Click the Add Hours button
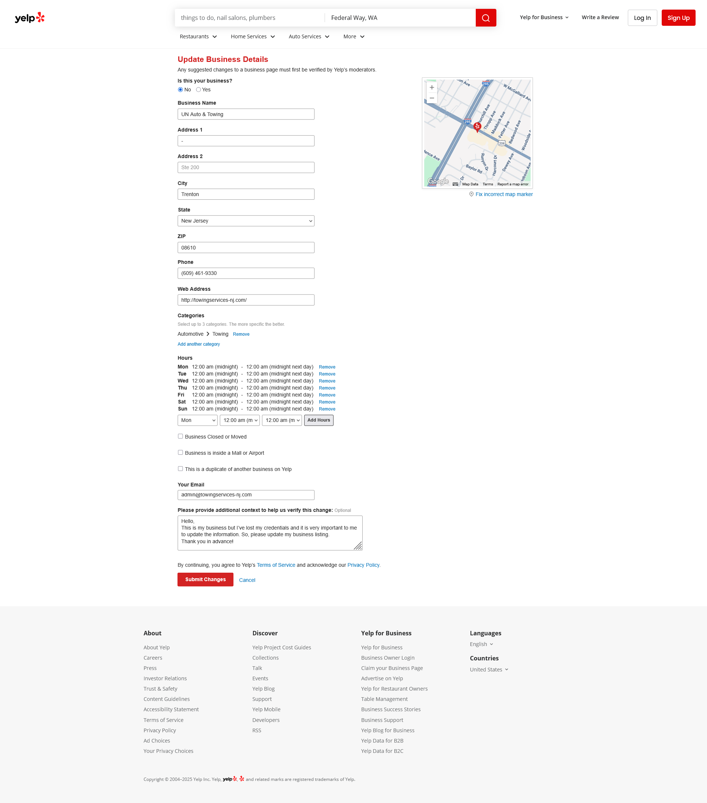Screen dimensions: 707x803 click(319, 420)
